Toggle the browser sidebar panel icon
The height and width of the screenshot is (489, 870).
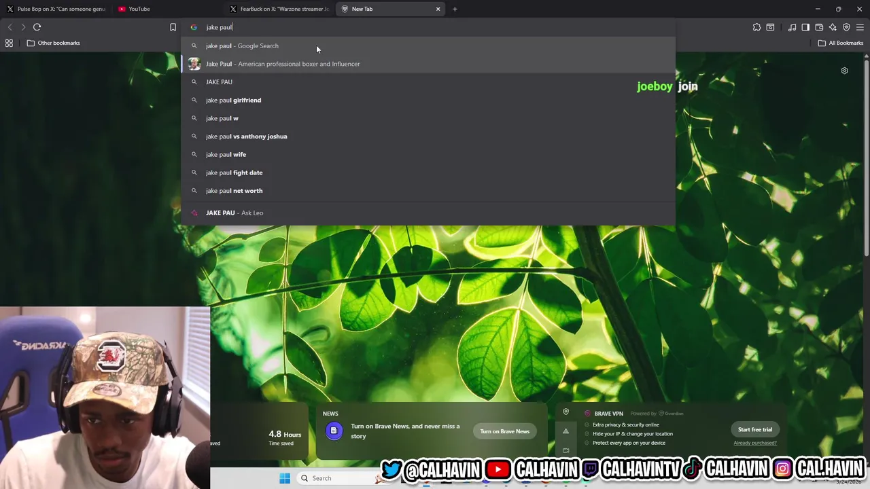[x=805, y=27]
